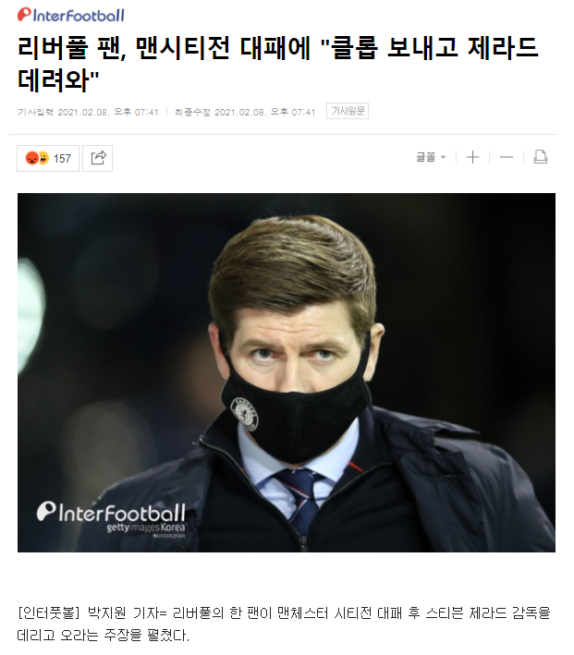This screenshot has height=655, width=574.
Task: Open the InterFootball logo at page top
Action: pyautogui.click(x=70, y=15)
